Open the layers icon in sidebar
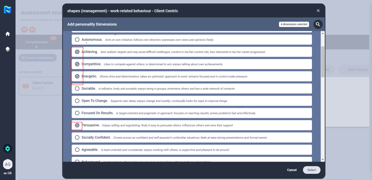This screenshot has height=180, width=372. coord(7,49)
